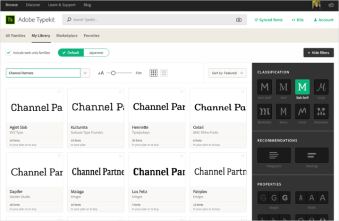Open the Favorites tab

click(92, 36)
